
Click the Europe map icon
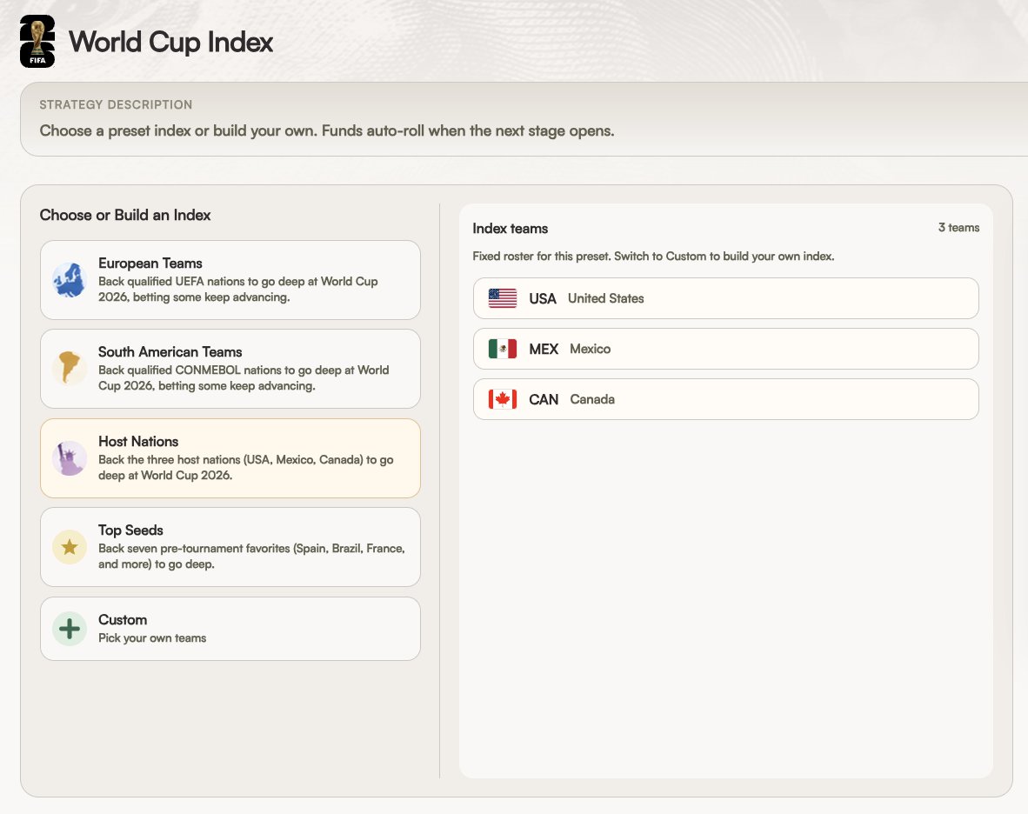click(x=70, y=280)
